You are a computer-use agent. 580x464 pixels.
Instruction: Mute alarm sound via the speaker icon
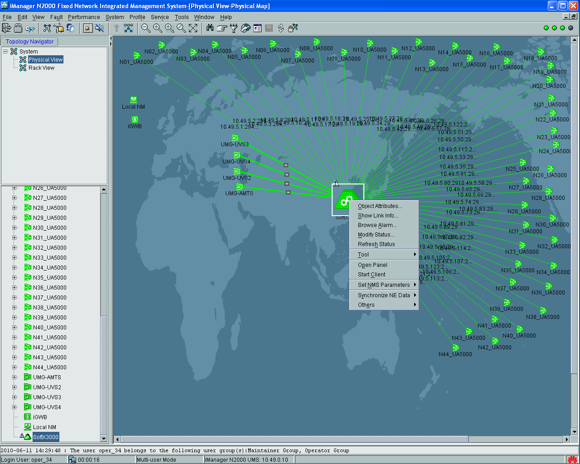click(x=100, y=28)
